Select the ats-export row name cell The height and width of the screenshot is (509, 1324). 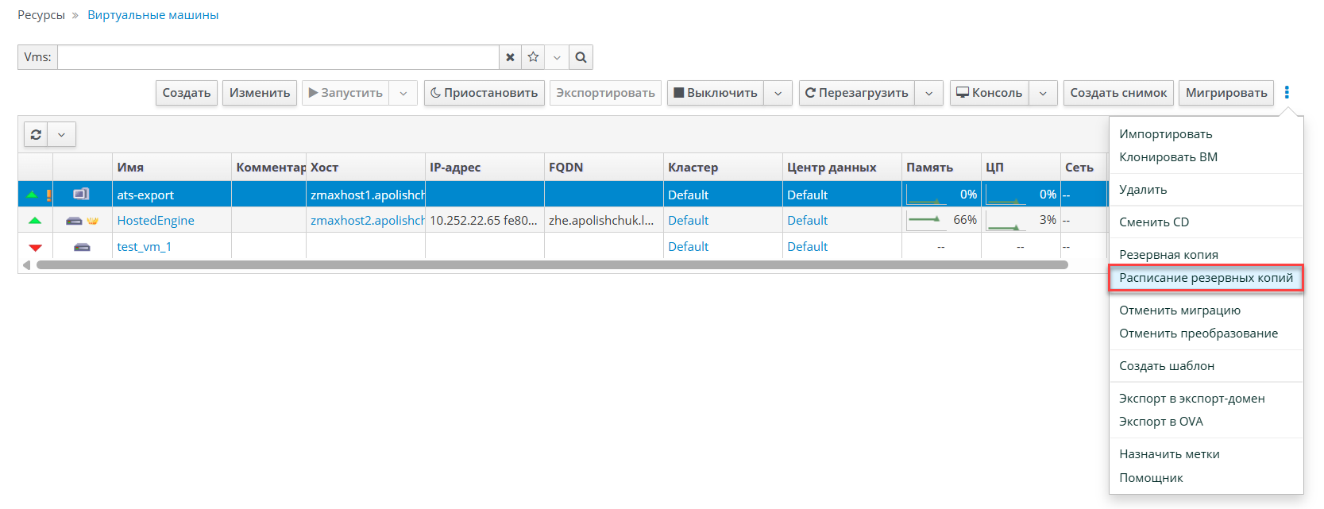(x=172, y=195)
